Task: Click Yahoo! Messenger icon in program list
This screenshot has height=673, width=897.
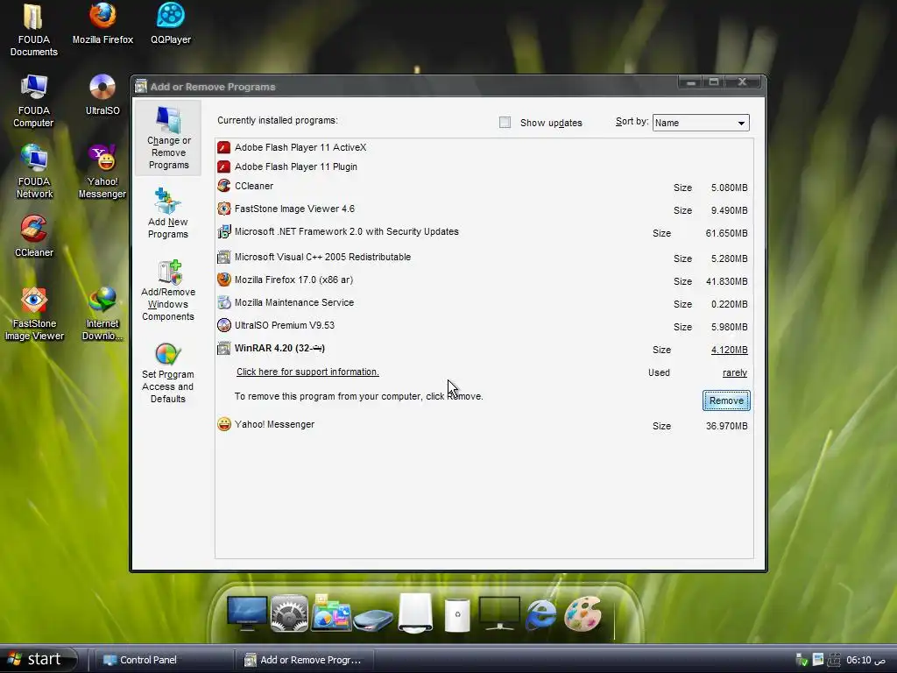Action: 223,425
